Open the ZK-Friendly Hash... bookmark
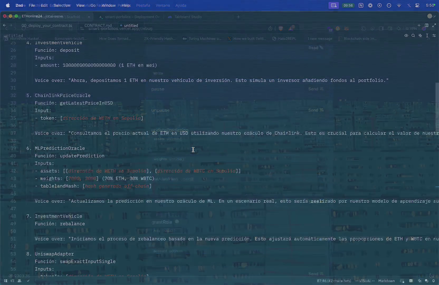439x285 pixels. pos(160,39)
